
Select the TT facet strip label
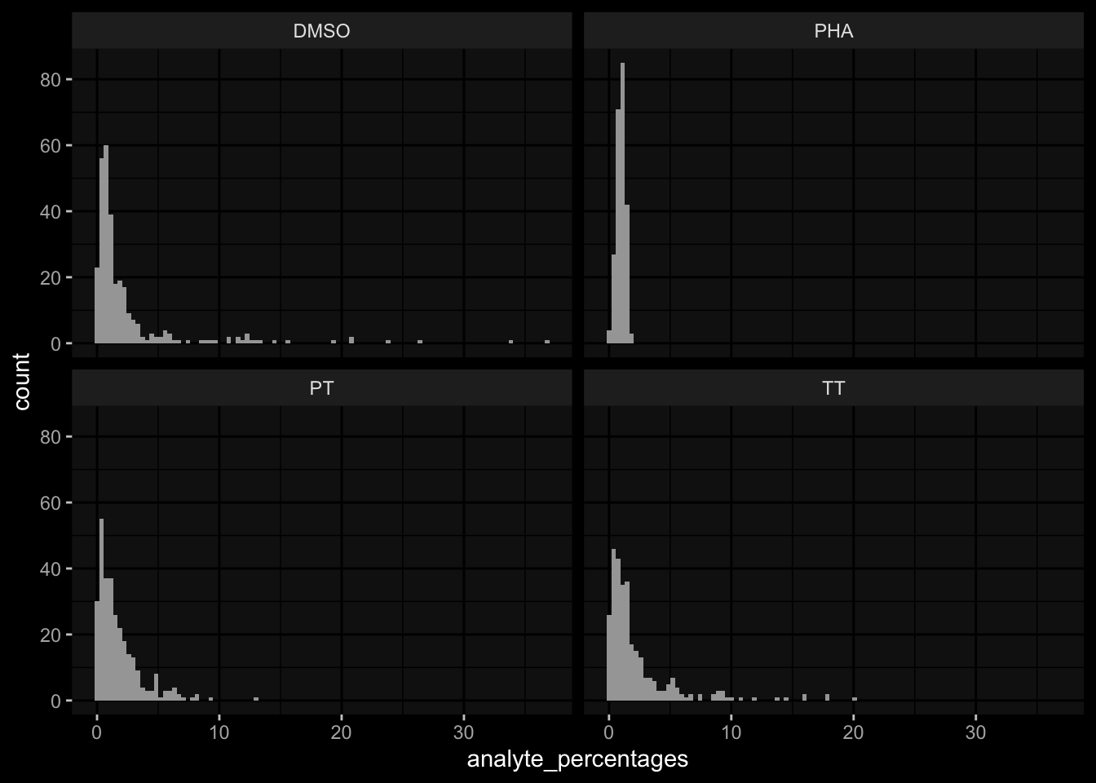(833, 388)
